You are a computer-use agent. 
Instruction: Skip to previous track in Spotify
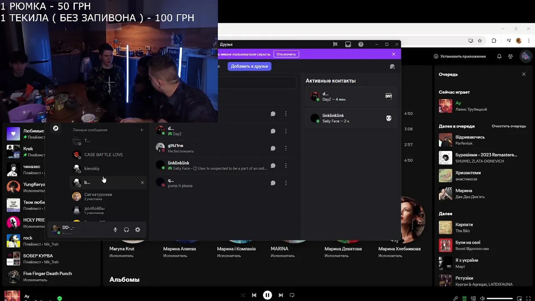[254, 295]
